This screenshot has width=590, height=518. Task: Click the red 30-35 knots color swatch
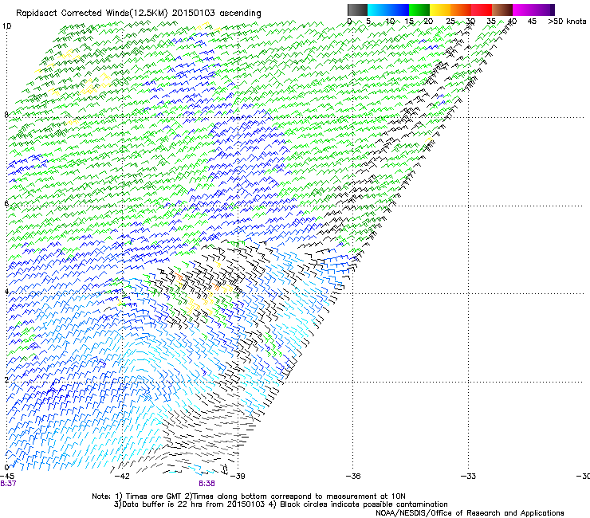[x=482, y=10]
